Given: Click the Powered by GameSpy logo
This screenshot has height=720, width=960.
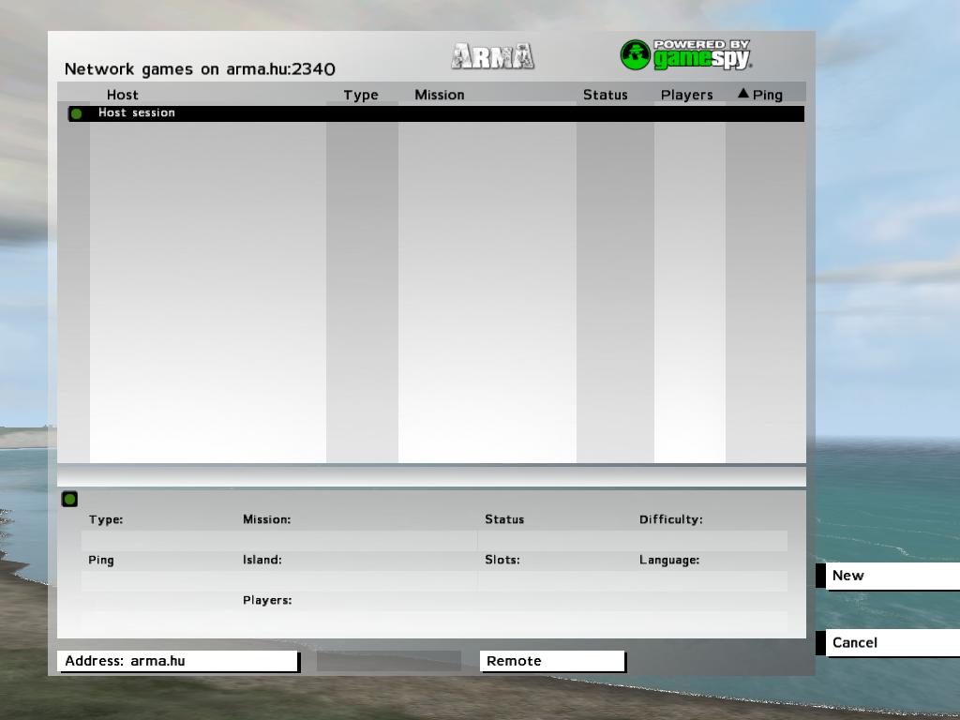Looking at the screenshot, I should (686, 55).
